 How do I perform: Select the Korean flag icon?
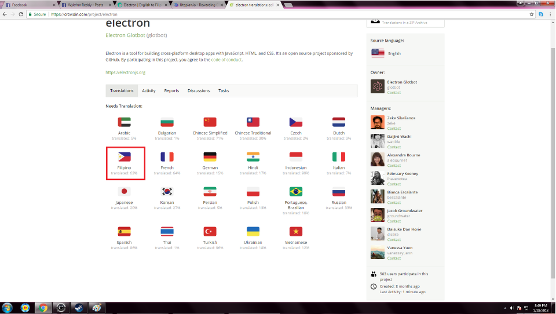coord(167,192)
